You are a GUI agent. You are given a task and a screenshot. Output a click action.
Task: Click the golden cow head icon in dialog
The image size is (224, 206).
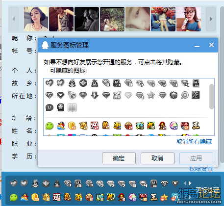pos(83,126)
